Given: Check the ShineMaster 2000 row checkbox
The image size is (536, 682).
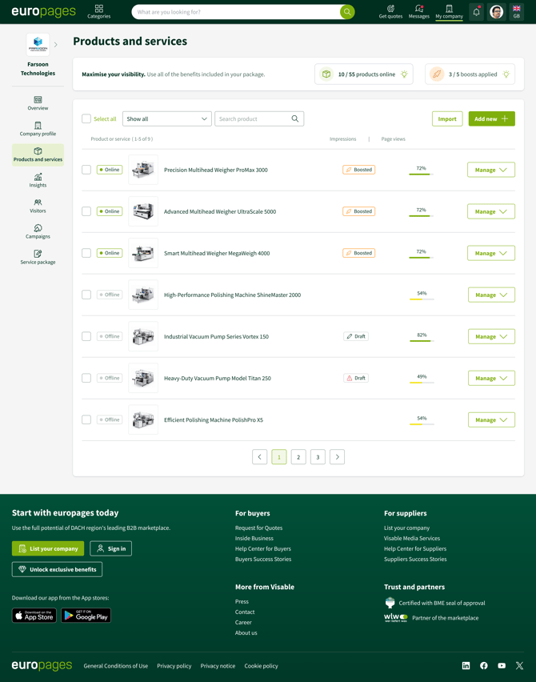Looking at the screenshot, I should tap(86, 295).
